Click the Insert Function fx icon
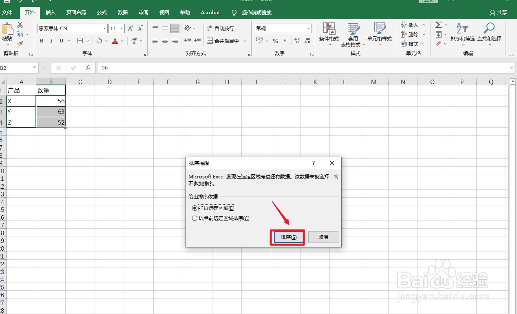The height and width of the screenshot is (314, 517). [x=88, y=68]
